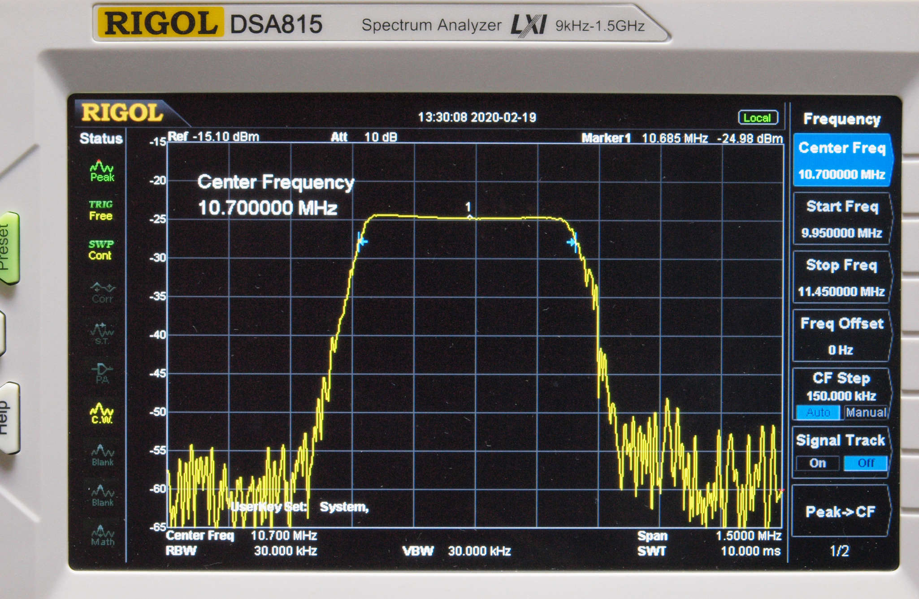Set CF Step mode to Auto
919x599 pixels.
(818, 412)
